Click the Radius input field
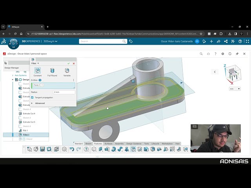 tap(64, 92)
